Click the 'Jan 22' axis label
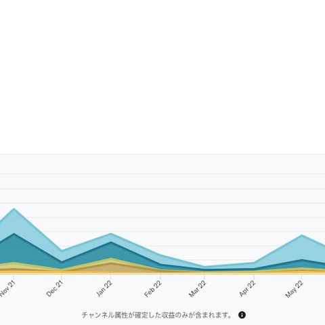 click(x=104, y=288)
